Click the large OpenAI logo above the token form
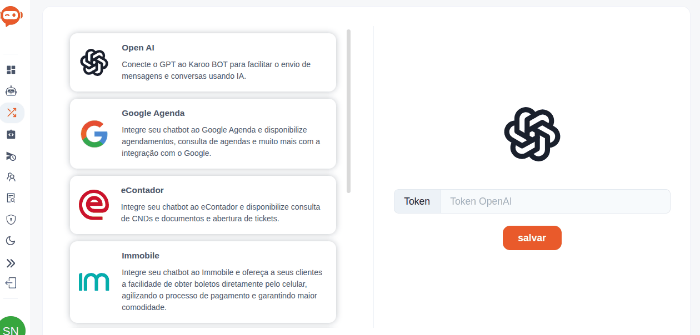700x335 pixels. click(x=532, y=135)
